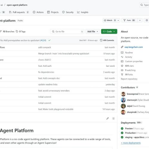Jump to Readme in About sidebar
The height and width of the screenshot is (149, 149).
click(129, 52)
